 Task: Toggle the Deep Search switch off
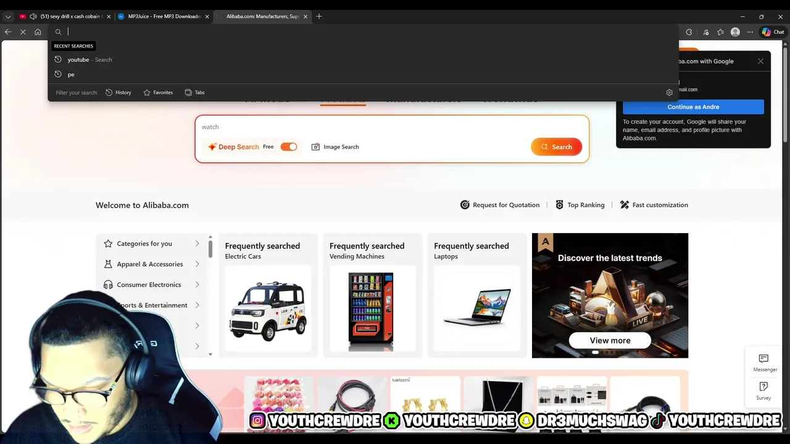[288, 147]
